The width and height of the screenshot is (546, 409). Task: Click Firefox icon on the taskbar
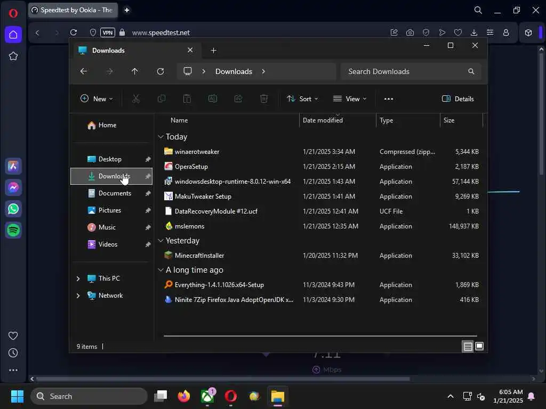pyautogui.click(x=184, y=396)
